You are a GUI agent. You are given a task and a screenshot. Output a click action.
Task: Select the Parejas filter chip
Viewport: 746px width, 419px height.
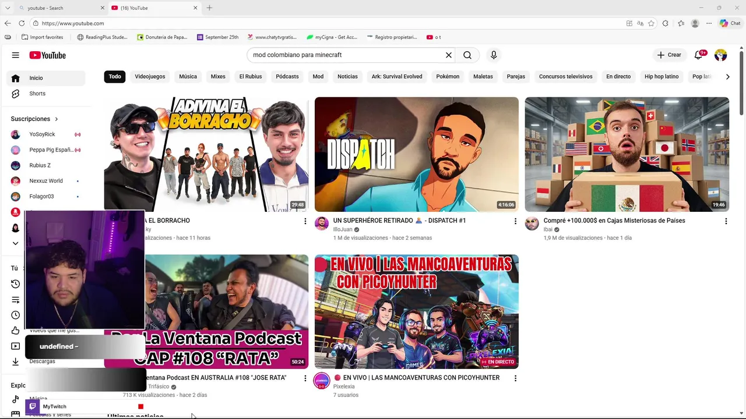(516, 77)
